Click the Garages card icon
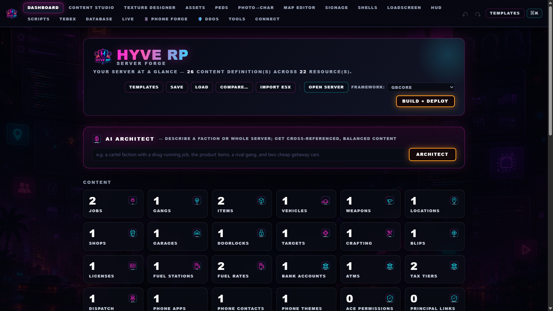The image size is (553, 311). [197, 233]
